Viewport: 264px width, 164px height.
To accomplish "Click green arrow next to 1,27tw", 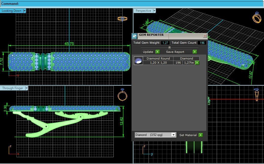I will 197,63.
